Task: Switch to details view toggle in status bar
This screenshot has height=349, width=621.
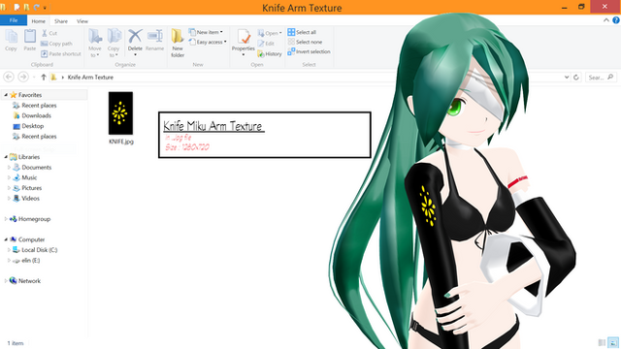Action: [x=602, y=342]
